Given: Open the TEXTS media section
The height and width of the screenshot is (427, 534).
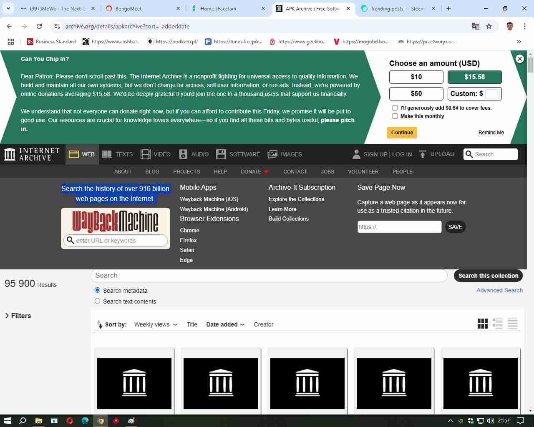Looking at the screenshot, I should click(x=118, y=154).
